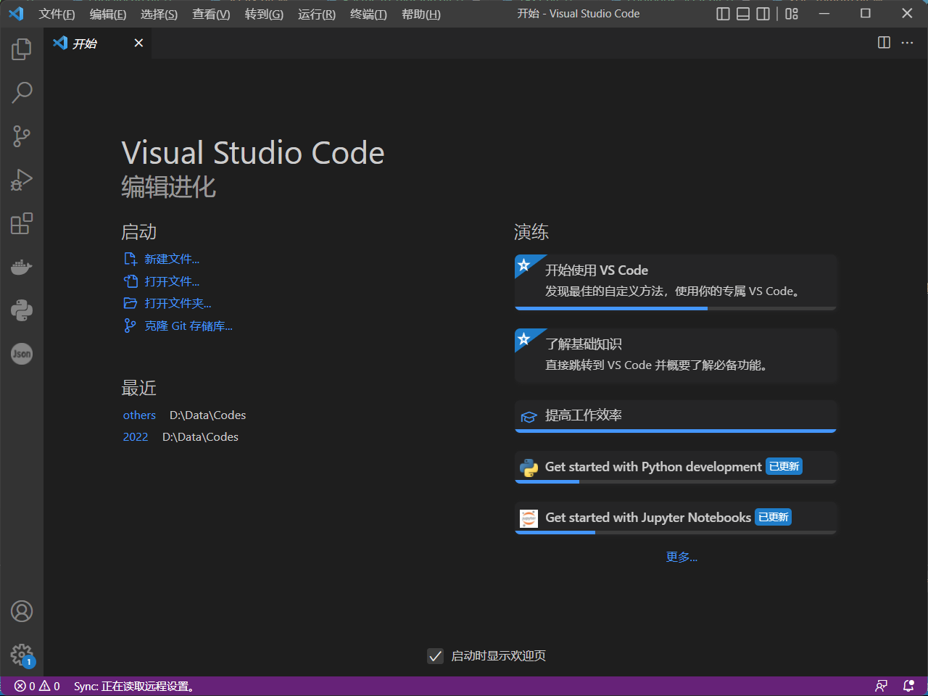Click graduation cap icon on 提高工作效率
Image resolution: width=928 pixels, height=696 pixels.
(x=529, y=416)
